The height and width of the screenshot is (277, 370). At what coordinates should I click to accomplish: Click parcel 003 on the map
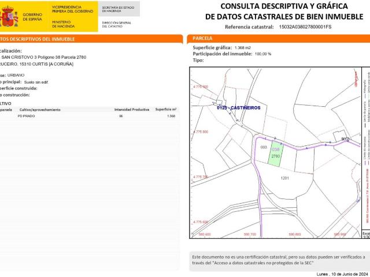264,147
